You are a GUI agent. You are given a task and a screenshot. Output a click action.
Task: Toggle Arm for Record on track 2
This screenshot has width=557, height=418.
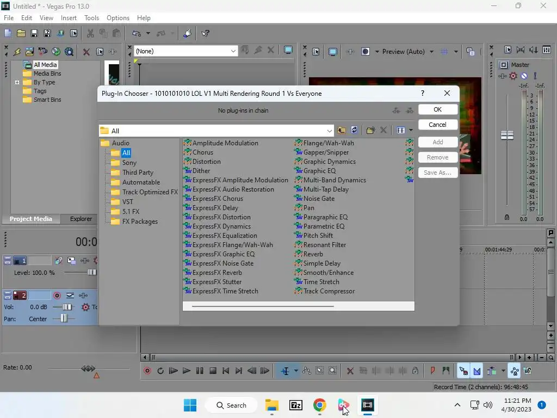57,296
